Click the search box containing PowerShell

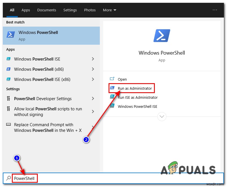(113, 178)
